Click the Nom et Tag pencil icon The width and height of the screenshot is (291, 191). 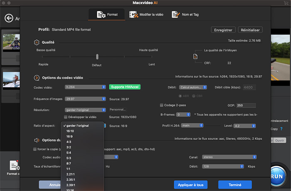coord(175,15)
